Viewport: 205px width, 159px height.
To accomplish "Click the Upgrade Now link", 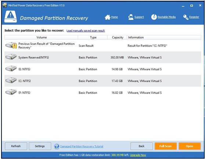I will tap(138, 155).
